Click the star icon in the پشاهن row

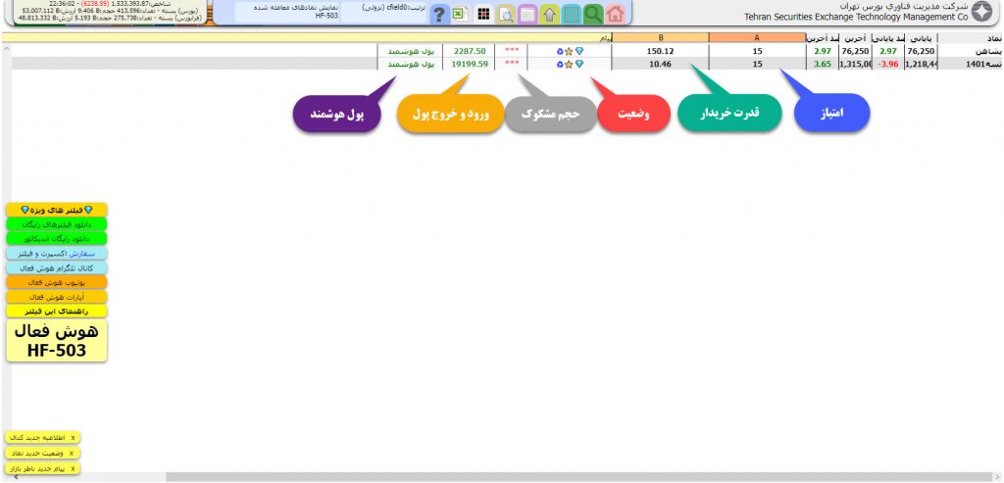pos(569,51)
